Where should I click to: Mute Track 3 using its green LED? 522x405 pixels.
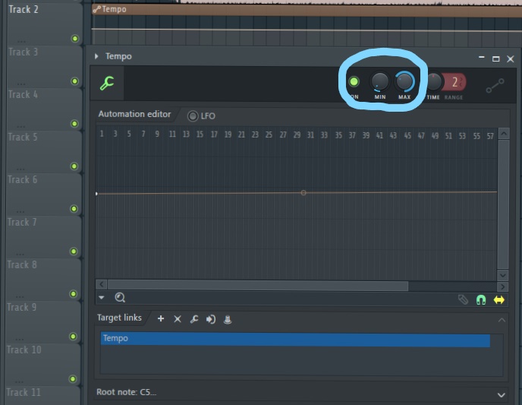[74, 81]
